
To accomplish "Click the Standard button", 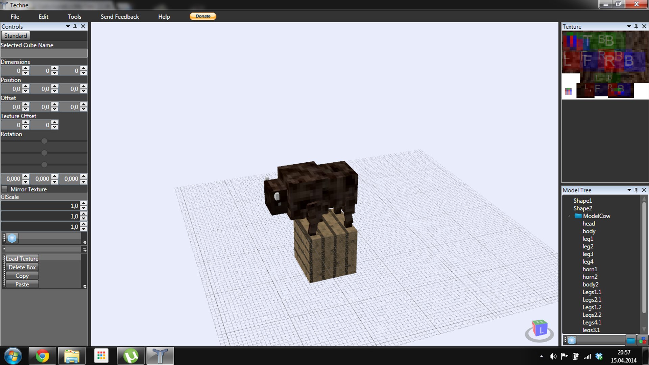I will (16, 36).
